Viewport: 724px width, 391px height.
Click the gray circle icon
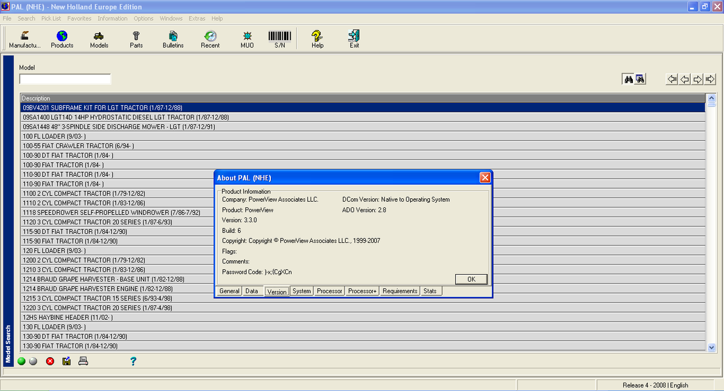pos(33,361)
